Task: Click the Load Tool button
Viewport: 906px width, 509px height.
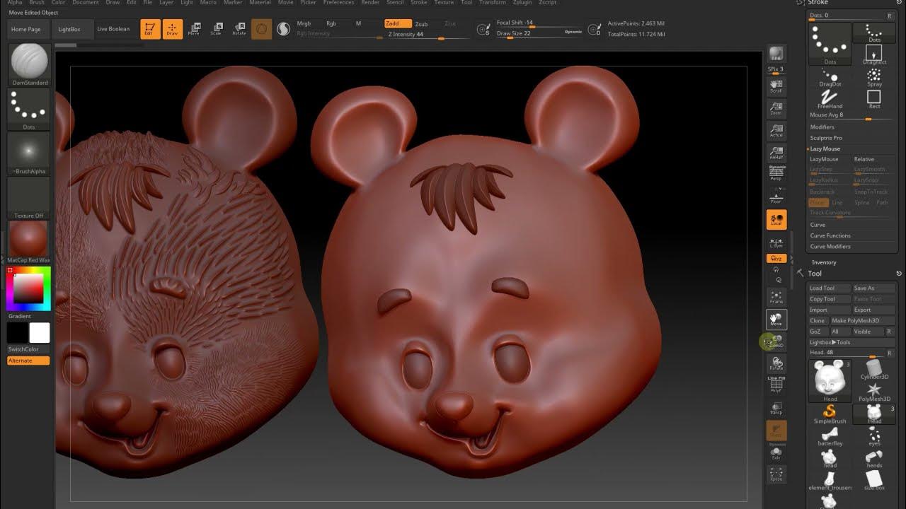Action: click(x=830, y=288)
